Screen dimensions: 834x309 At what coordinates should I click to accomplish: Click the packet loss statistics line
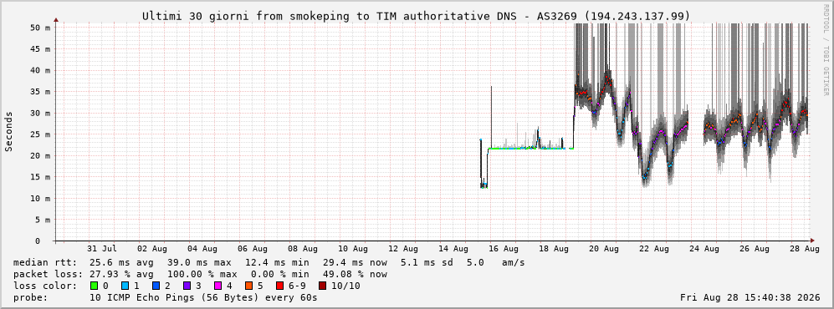(x=200, y=274)
